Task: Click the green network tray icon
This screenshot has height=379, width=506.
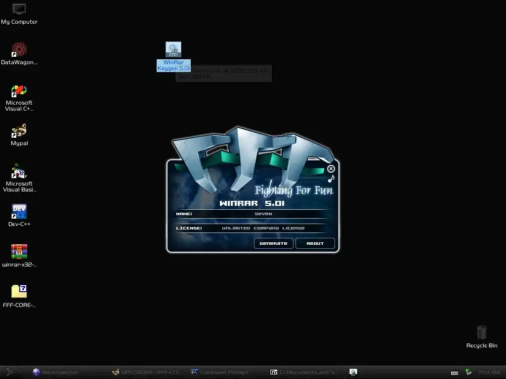Action: coord(468,372)
